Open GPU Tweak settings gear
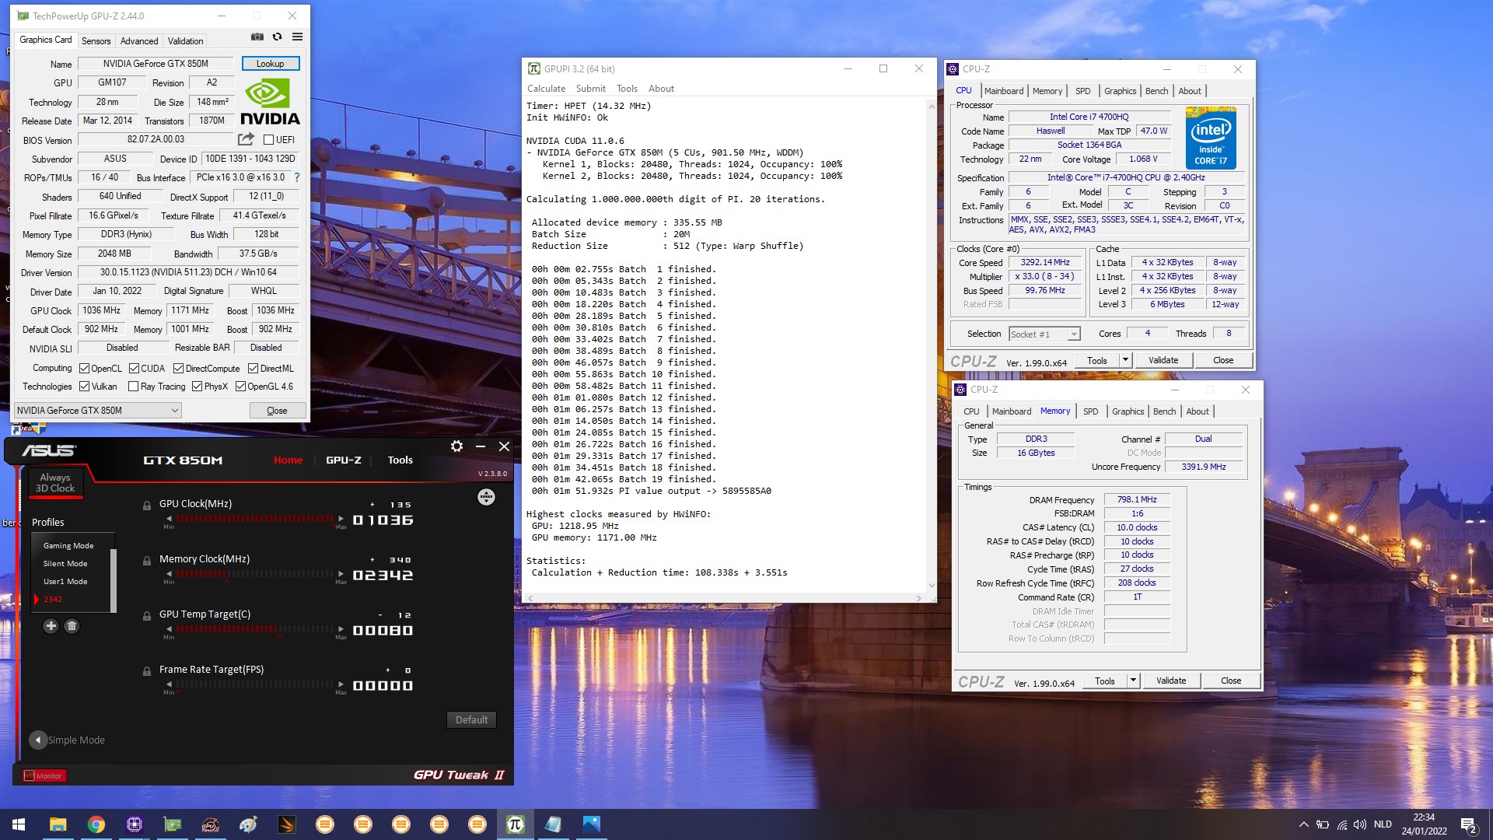Screen dimensions: 1493x840 pyautogui.click(x=456, y=446)
